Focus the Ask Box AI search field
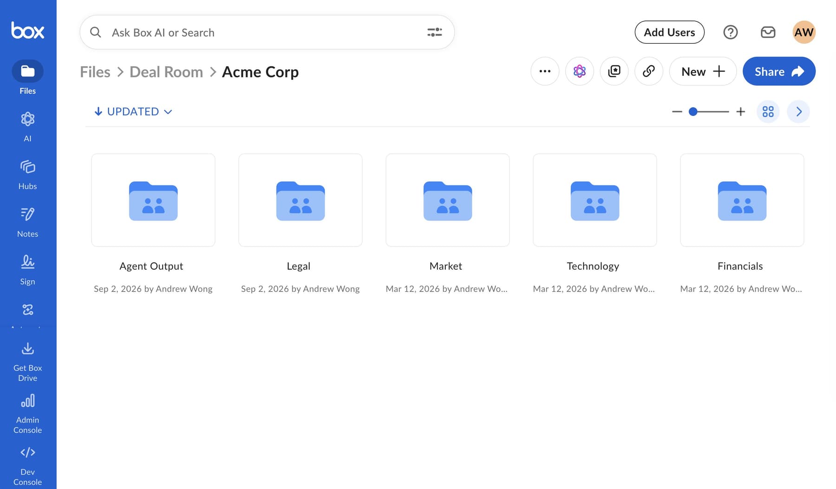Viewport: 836px width, 489px height. click(267, 32)
